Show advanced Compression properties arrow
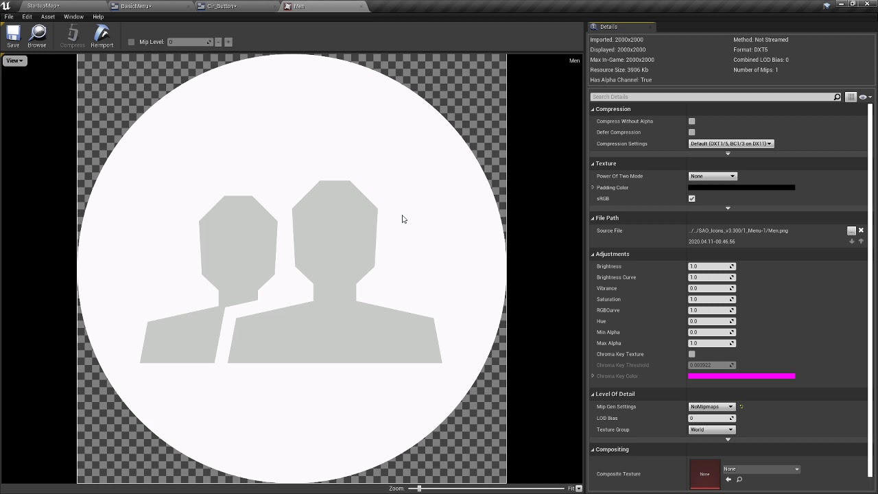Image resolution: width=878 pixels, height=494 pixels. coord(728,154)
